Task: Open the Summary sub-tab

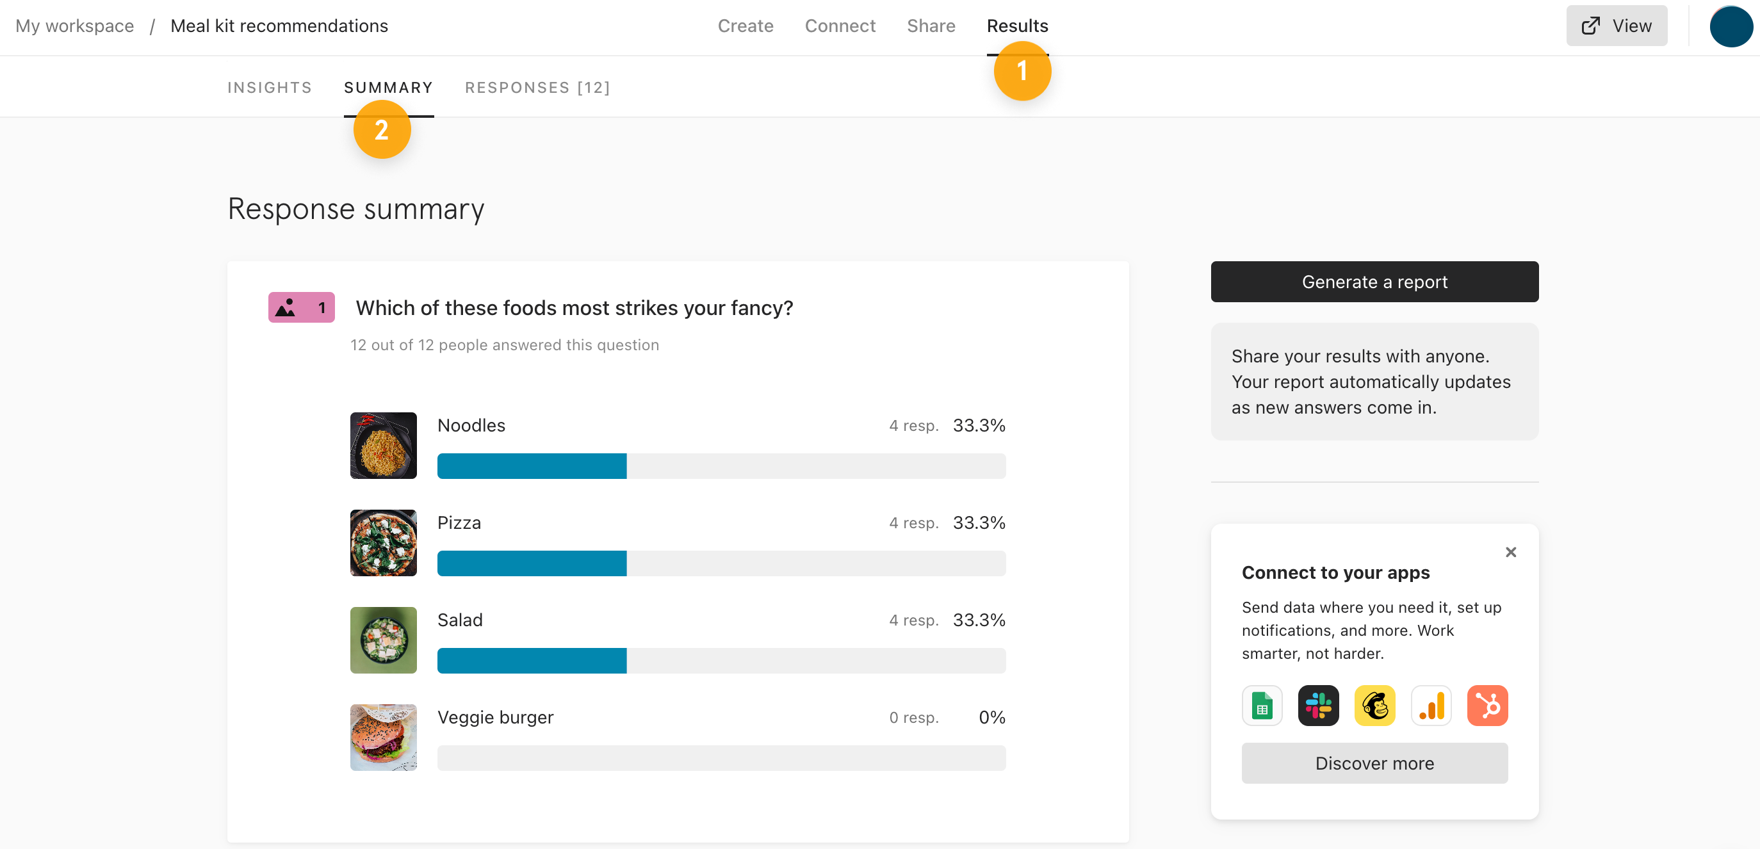Action: (x=389, y=88)
